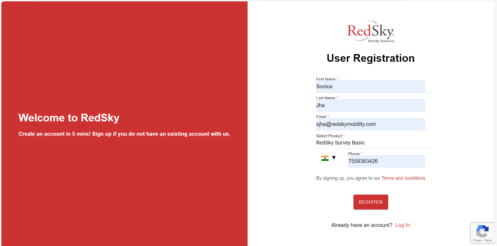Open the reCAPTCHA Terms link
The image size is (497, 246).
488,240
